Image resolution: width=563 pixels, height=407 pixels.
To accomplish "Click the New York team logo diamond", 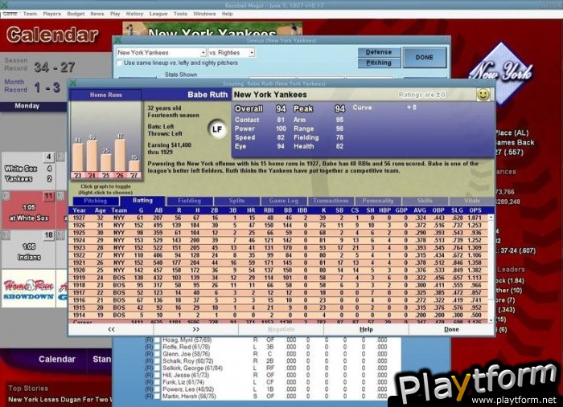I will 501,74.
